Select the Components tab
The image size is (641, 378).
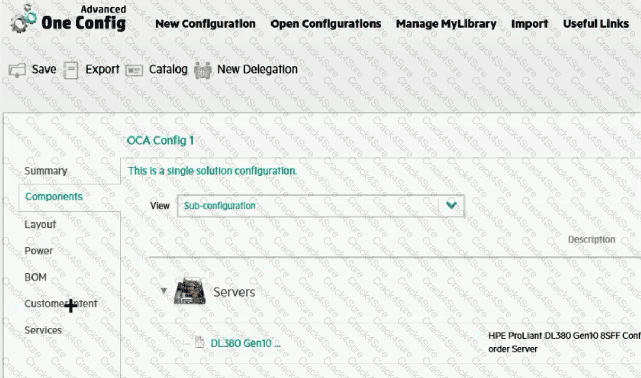pos(54,196)
